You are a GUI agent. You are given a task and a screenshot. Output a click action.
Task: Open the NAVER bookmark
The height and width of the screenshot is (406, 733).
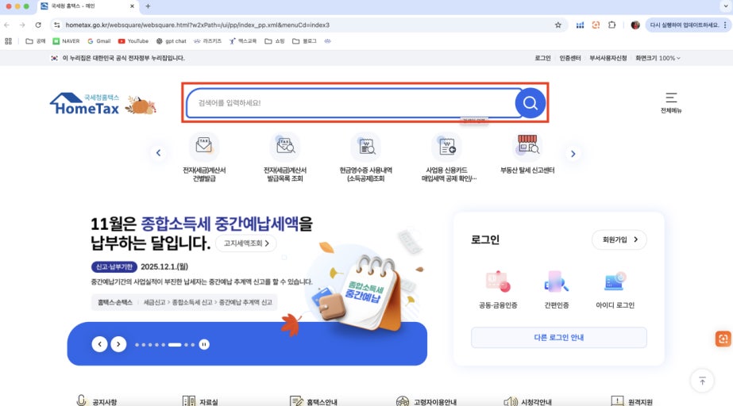click(x=66, y=41)
